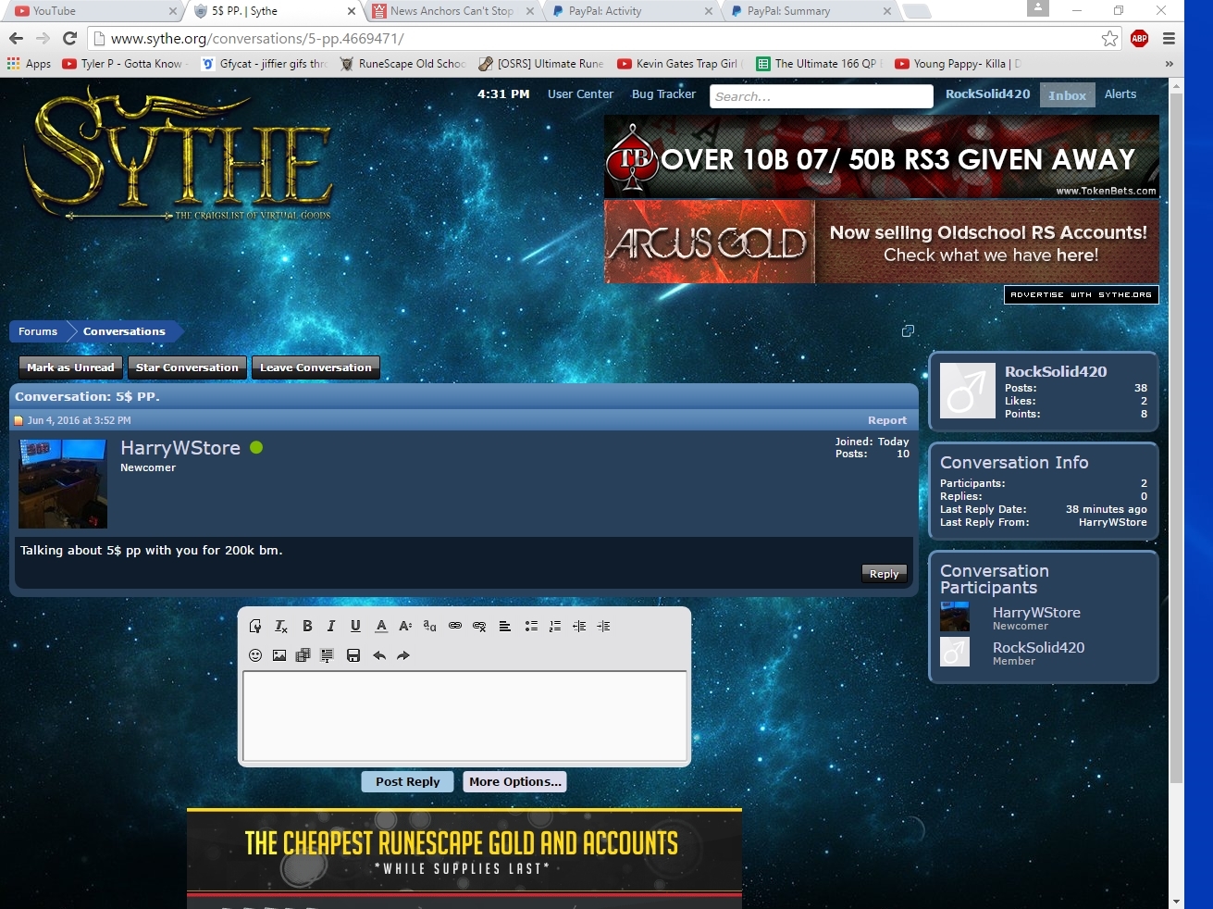Open text alignment option in editor
Screen dimensions: 1213x909
(505, 626)
